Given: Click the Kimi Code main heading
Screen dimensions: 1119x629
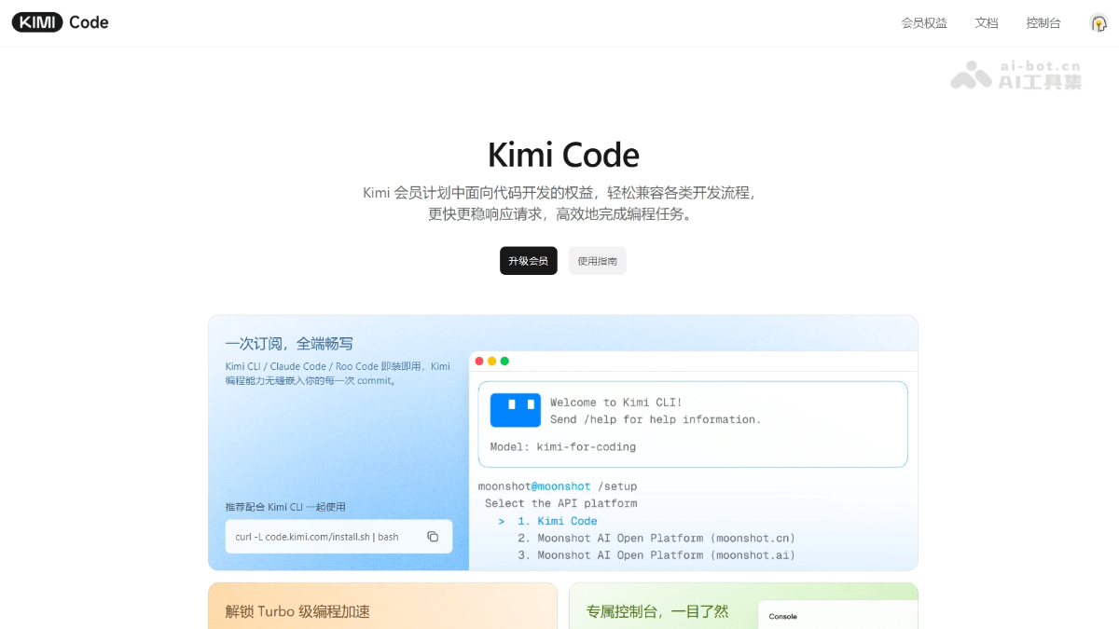Looking at the screenshot, I should (x=563, y=155).
